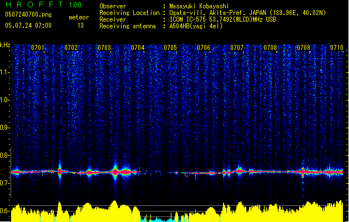Click the HROFFT program title text

pos(34,4)
